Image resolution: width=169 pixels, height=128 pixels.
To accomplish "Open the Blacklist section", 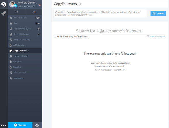I will (25, 67).
